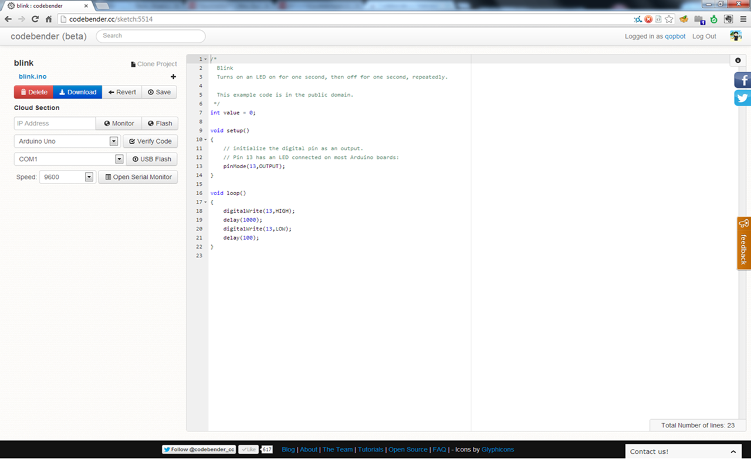Switch to the blink : codebender browser tab

[49, 5]
